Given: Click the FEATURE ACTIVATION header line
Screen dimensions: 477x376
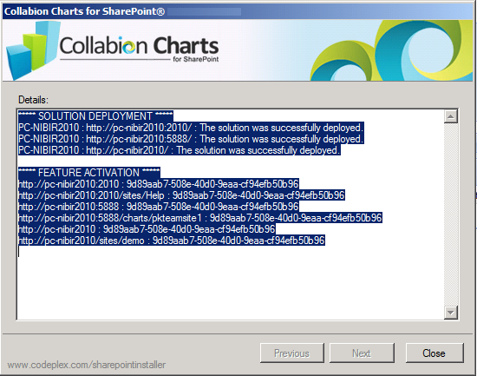Looking at the screenshot, I should pos(88,173).
